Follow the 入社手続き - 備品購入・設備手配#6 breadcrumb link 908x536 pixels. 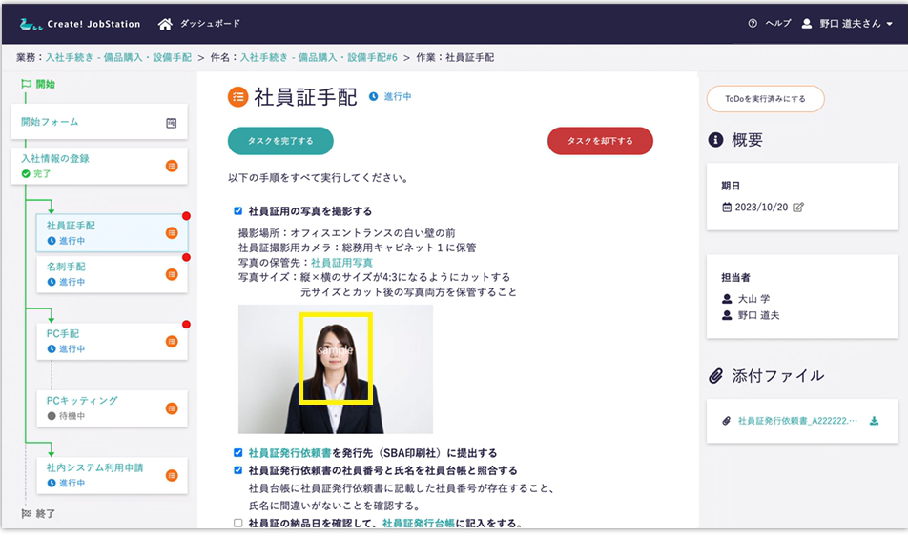tap(320, 57)
